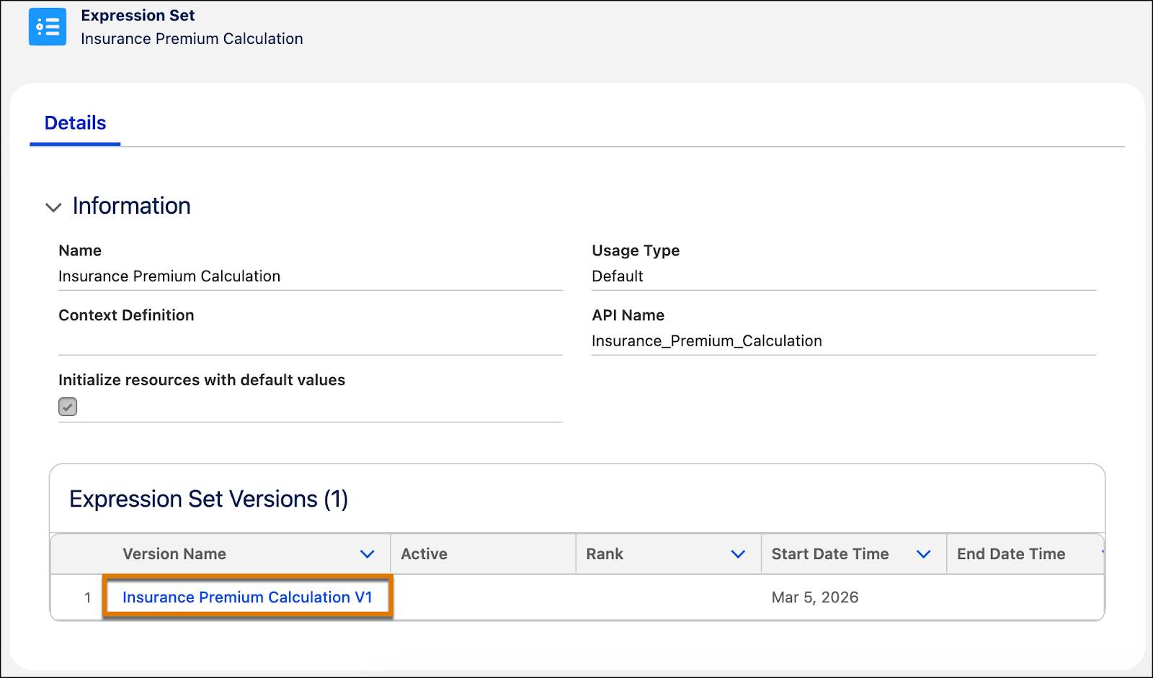Click the Information section title
Image resolution: width=1153 pixels, height=678 pixels.
click(x=130, y=206)
